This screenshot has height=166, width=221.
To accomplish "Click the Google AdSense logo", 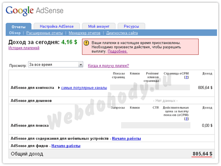I will coord(35,11).
